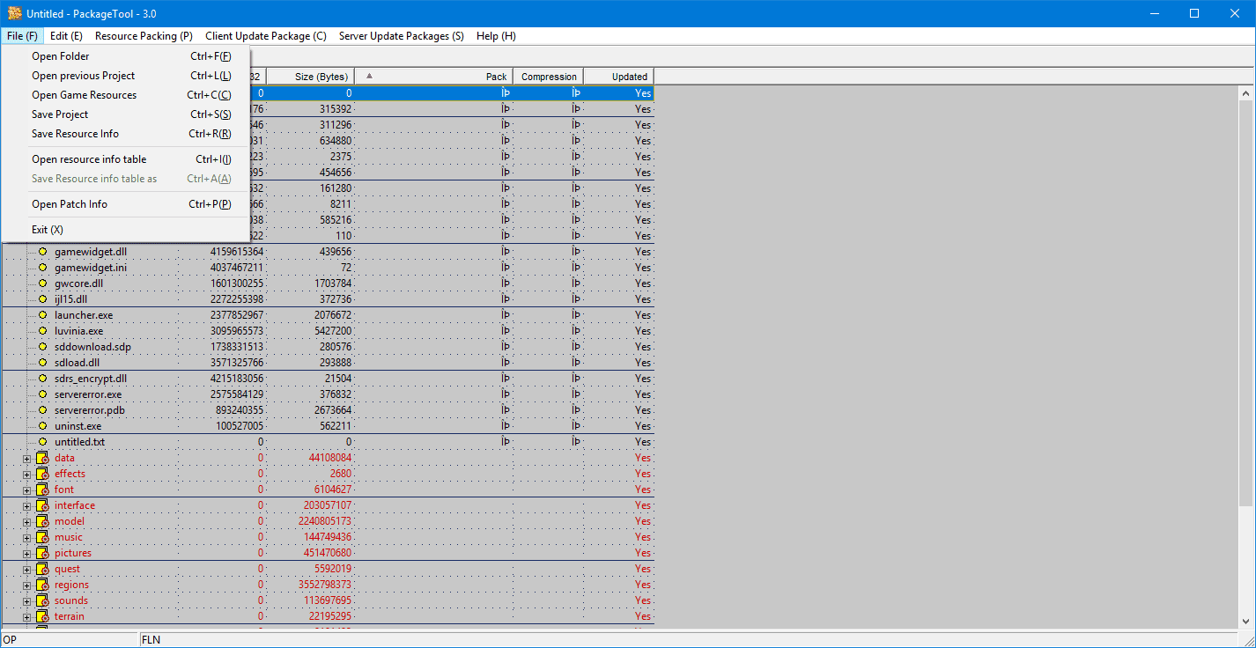Image resolution: width=1256 pixels, height=648 pixels.
Task: Click the interface folder icon
Action: click(x=42, y=505)
